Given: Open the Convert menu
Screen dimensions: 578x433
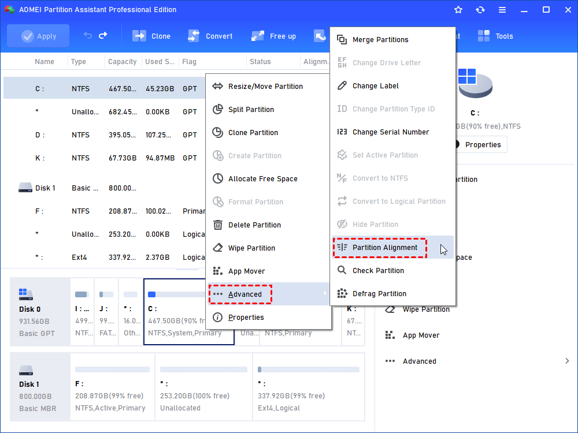Looking at the screenshot, I should click(210, 36).
